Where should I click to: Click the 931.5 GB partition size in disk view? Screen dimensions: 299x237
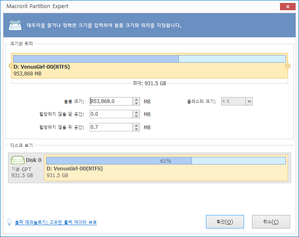(x=57, y=175)
